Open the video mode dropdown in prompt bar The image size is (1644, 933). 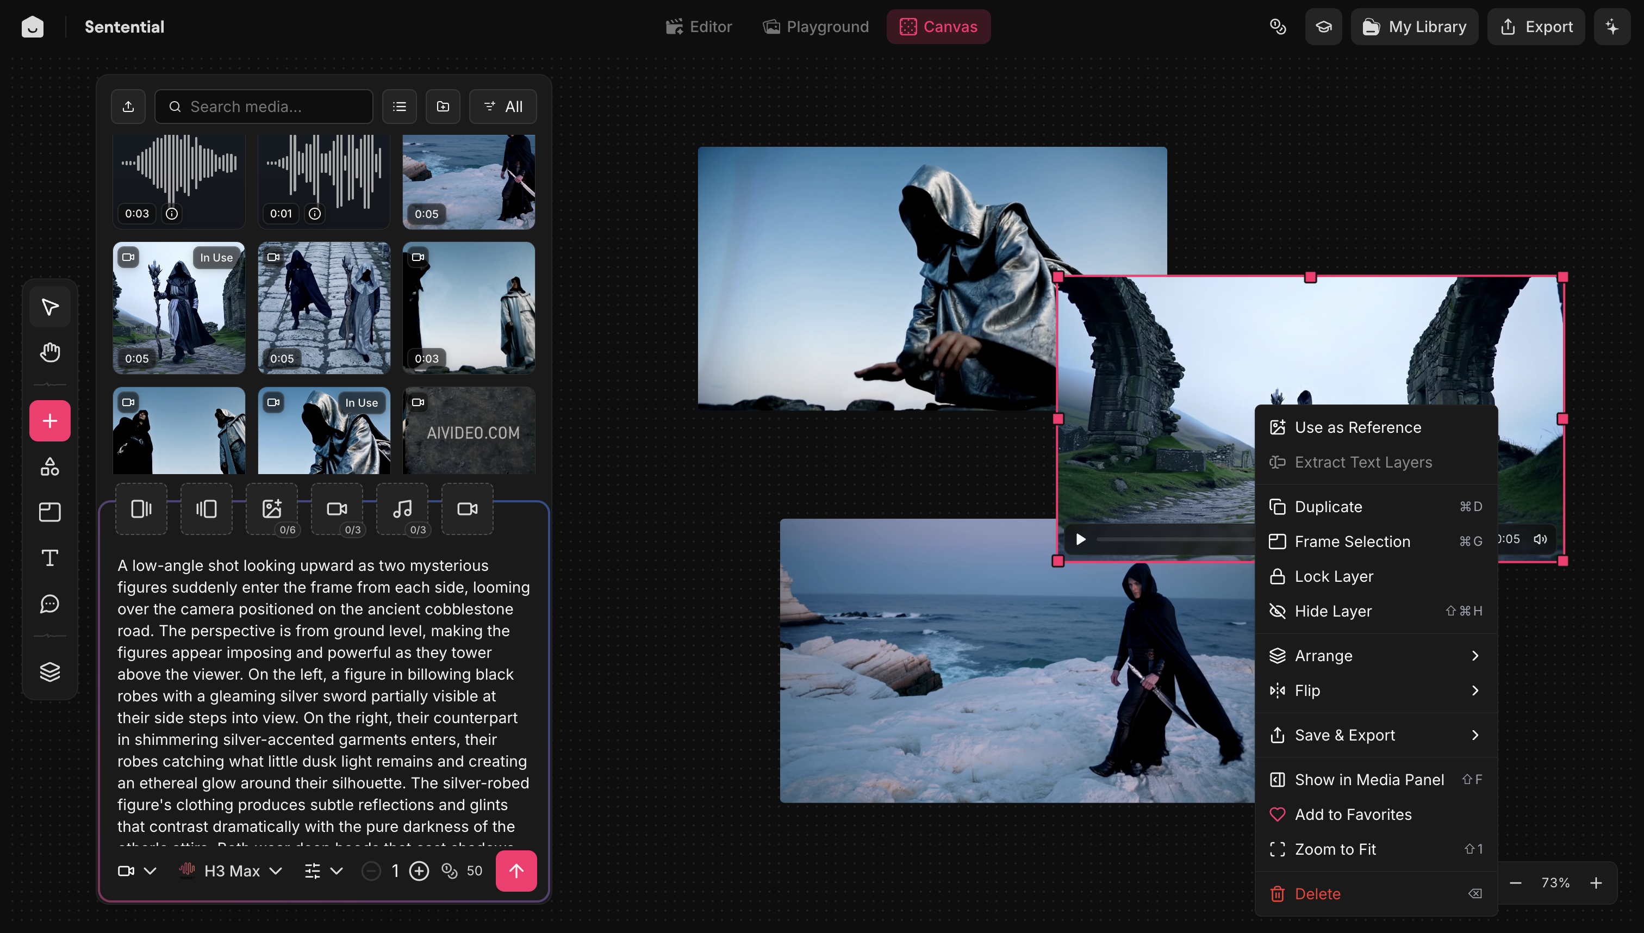click(x=137, y=870)
